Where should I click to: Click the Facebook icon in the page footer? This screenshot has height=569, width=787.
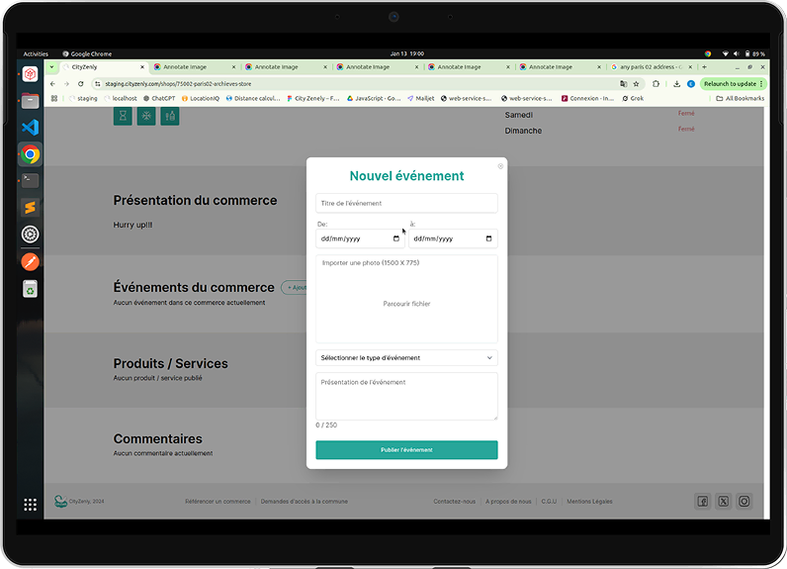point(703,501)
